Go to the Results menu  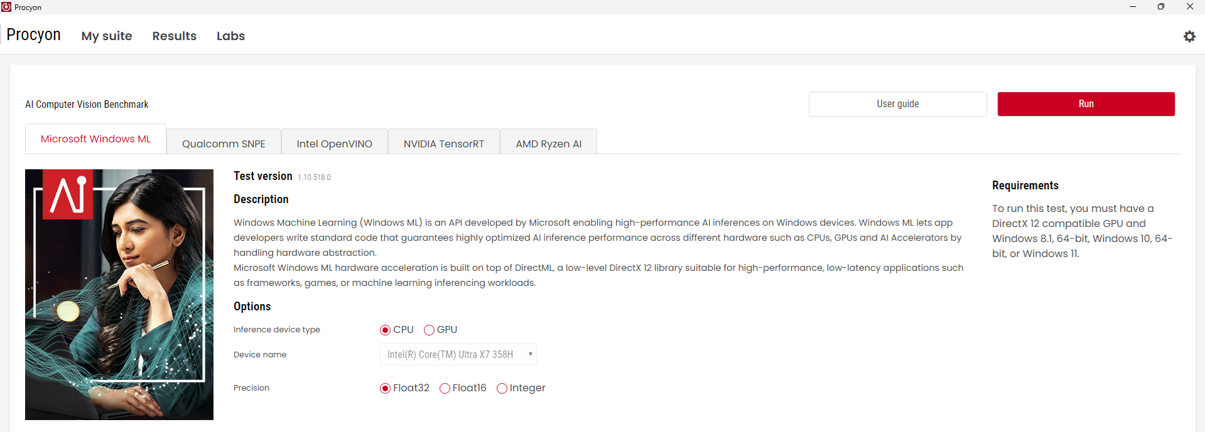coord(174,36)
